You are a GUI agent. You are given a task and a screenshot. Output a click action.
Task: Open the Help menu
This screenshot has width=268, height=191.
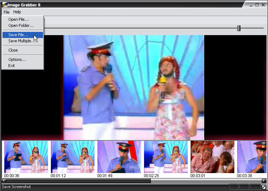17,12
